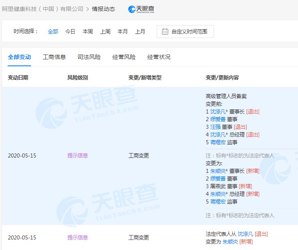Click 工商变更 in the legal representative row
The image size is (298, 250).
(139, 237)
